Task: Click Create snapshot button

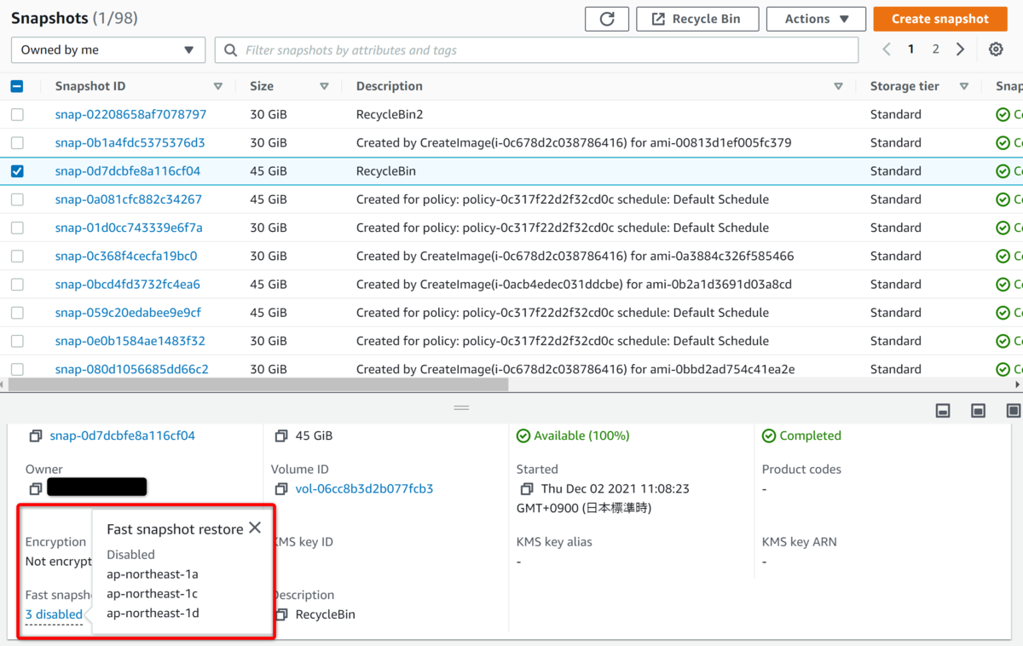Action: coord(940,19)
